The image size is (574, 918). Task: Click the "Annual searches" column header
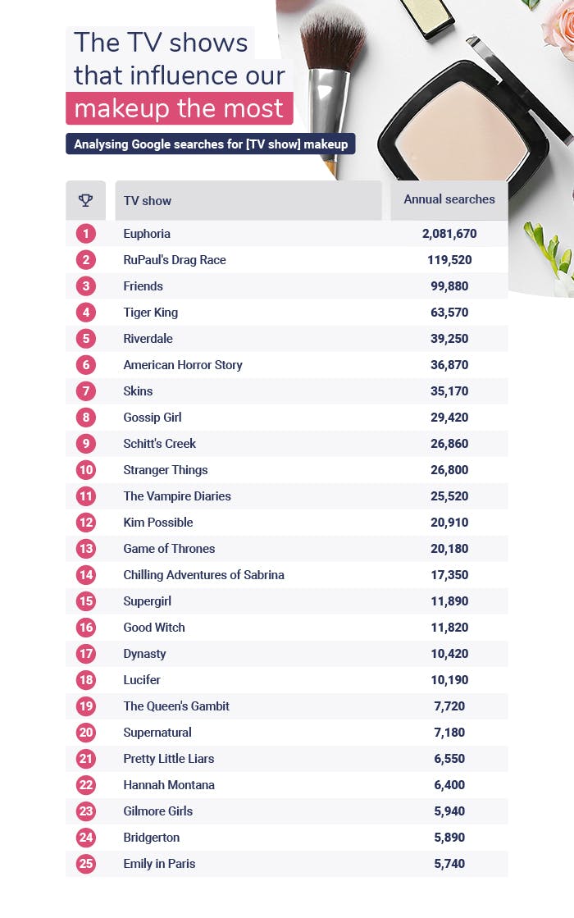[449, 199]
